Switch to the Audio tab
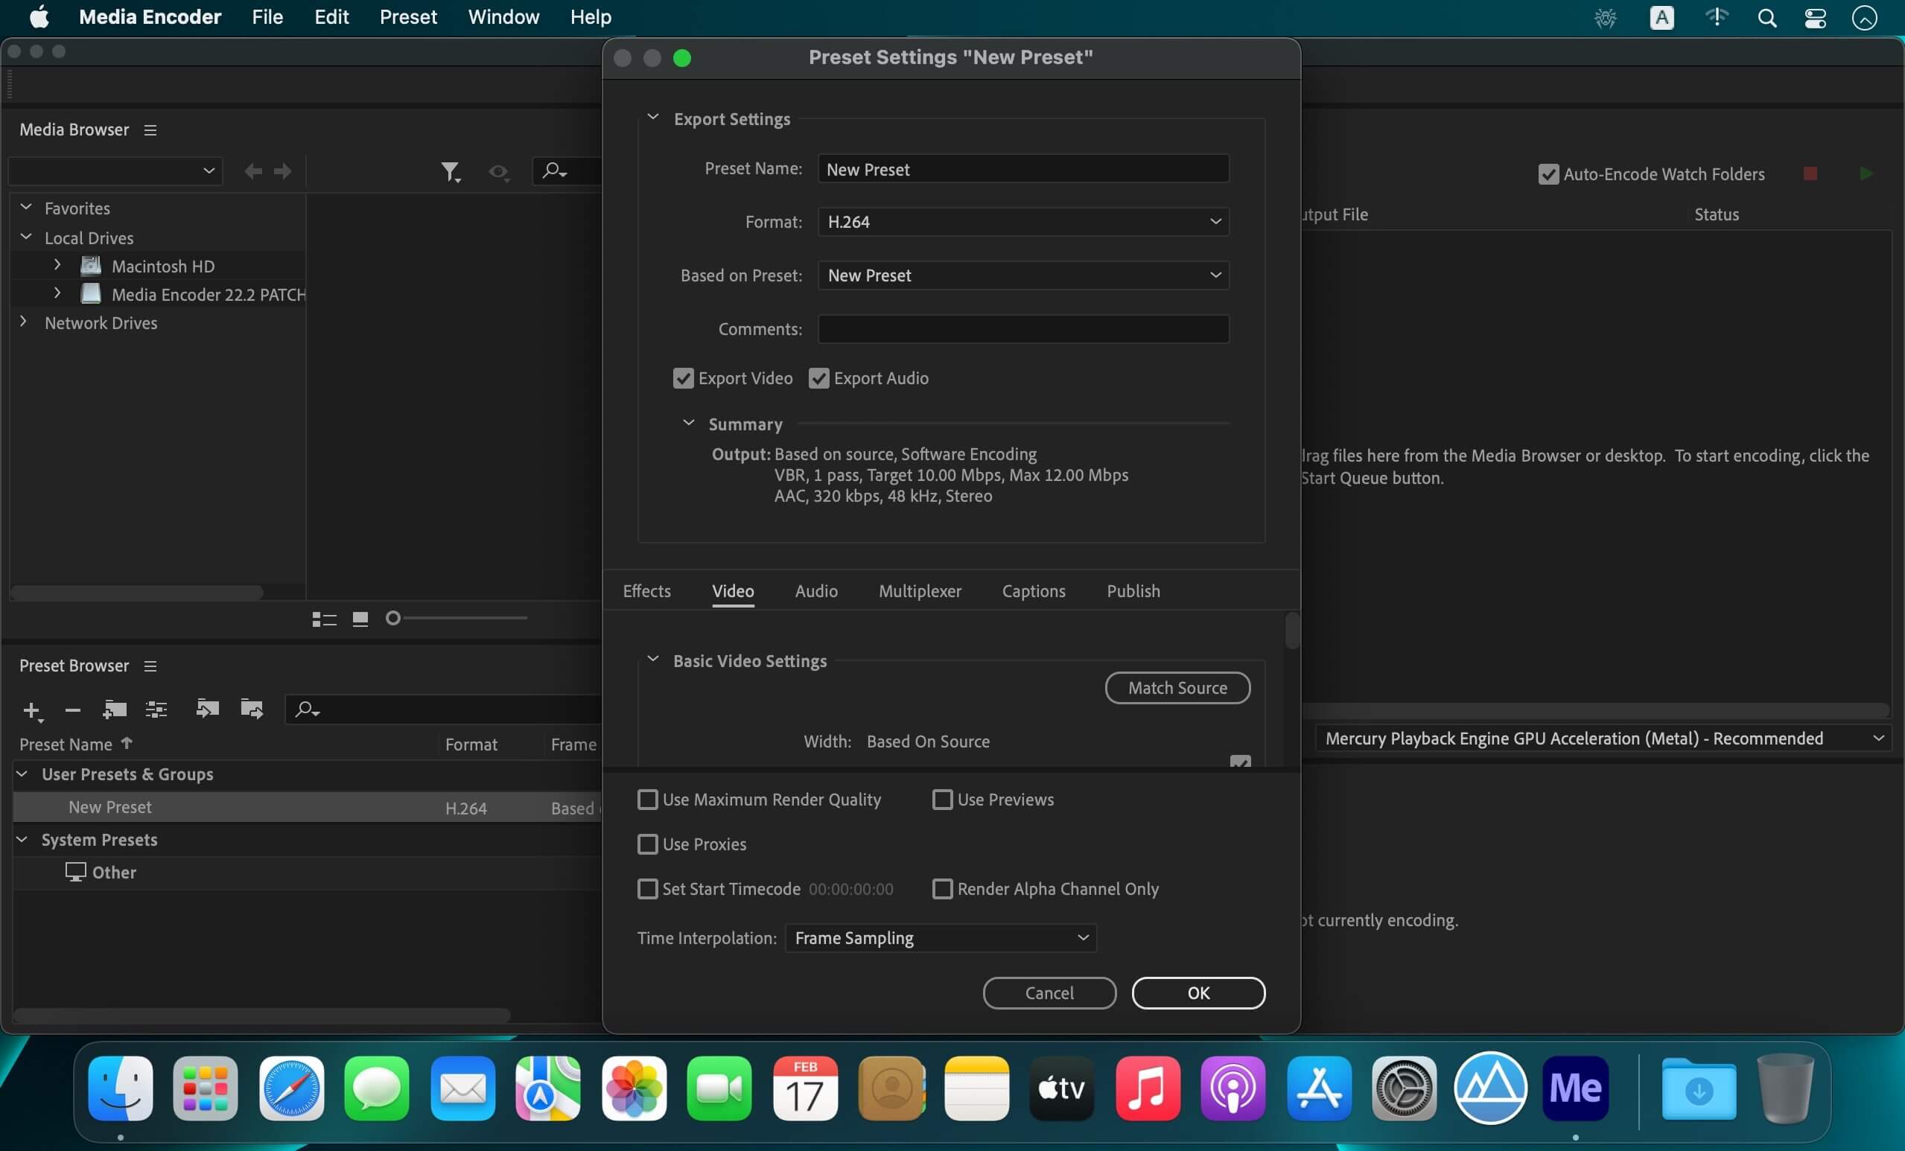Image resolution: width=1905 pixels, height=1151 pixels. point(816,591)
